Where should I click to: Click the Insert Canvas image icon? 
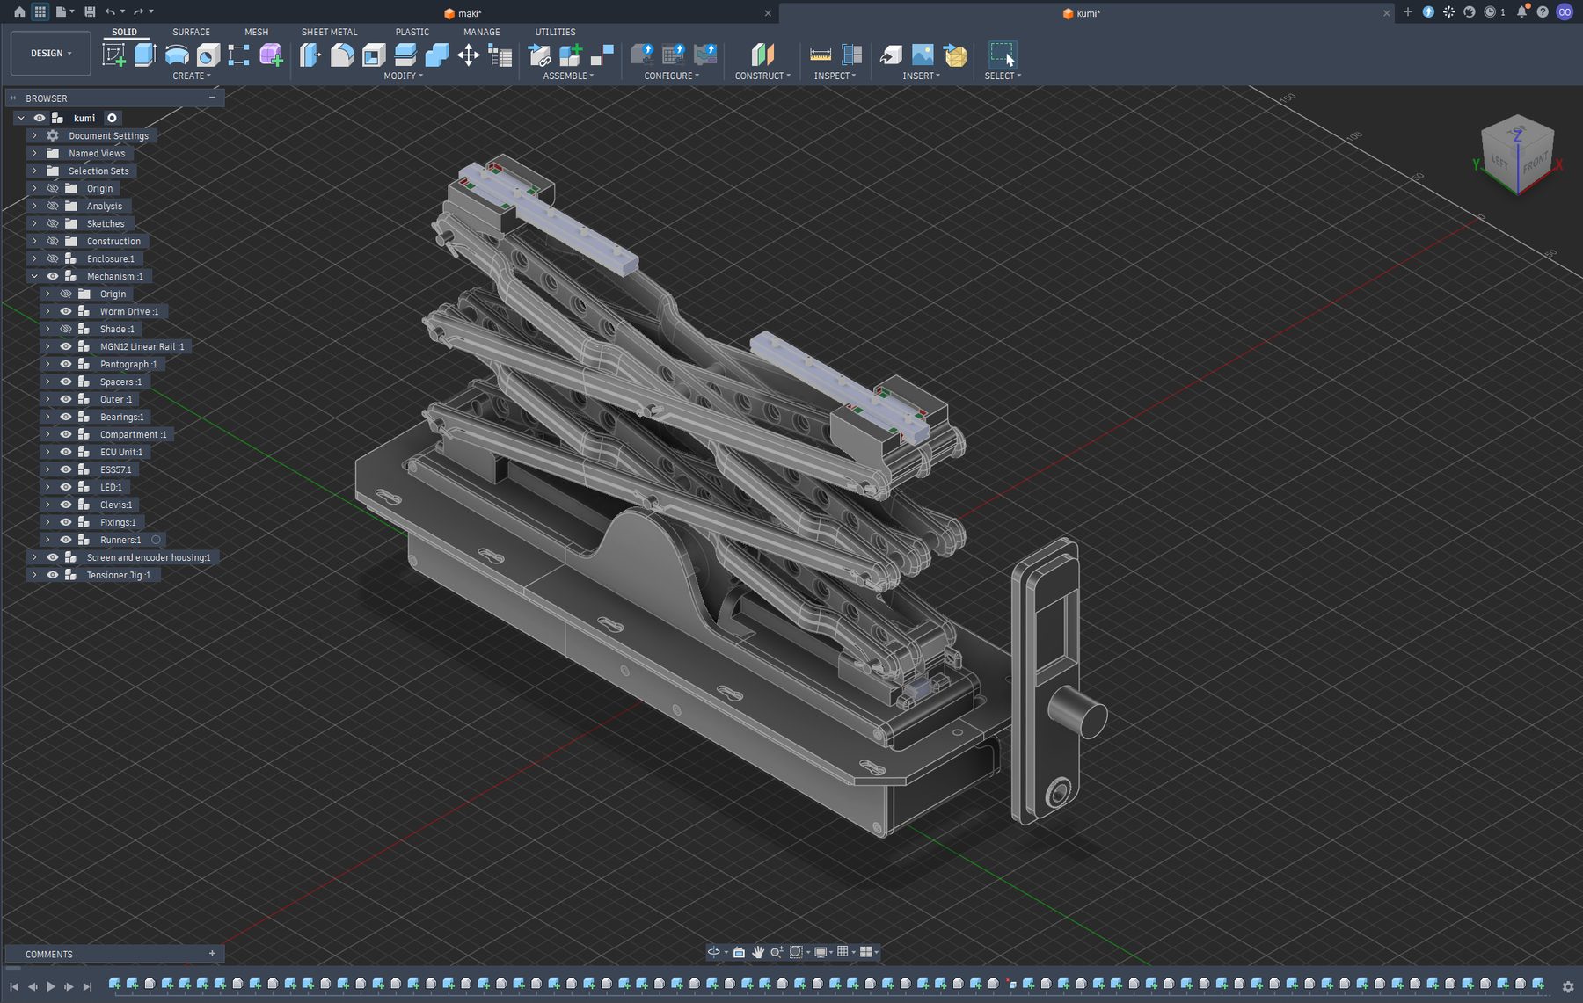point(923,55)
